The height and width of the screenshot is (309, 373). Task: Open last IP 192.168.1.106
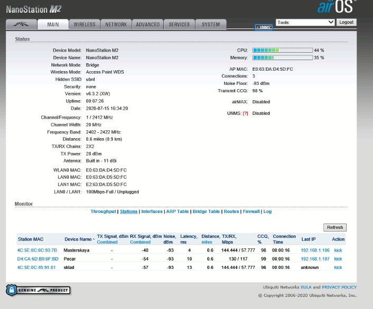[315, 250]
